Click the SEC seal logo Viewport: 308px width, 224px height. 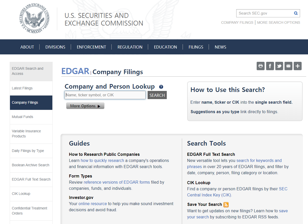pos(34,18)
